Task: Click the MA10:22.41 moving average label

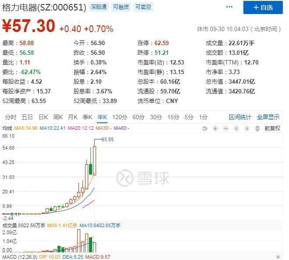Action: [x=53, y=128]
